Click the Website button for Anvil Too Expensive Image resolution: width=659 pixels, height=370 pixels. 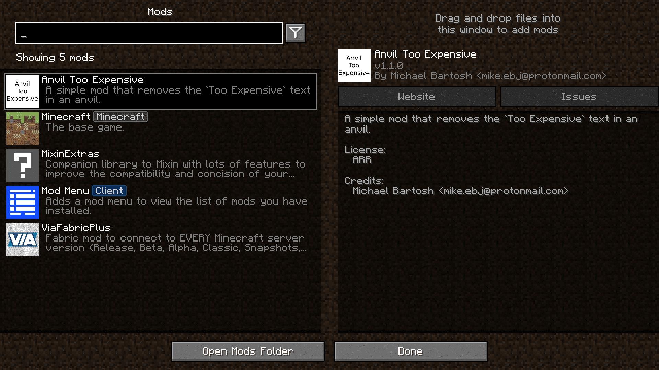416,96
